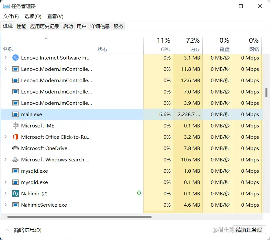Click the Microsoft OneDrive cloud icon

[x=16, y=148]
